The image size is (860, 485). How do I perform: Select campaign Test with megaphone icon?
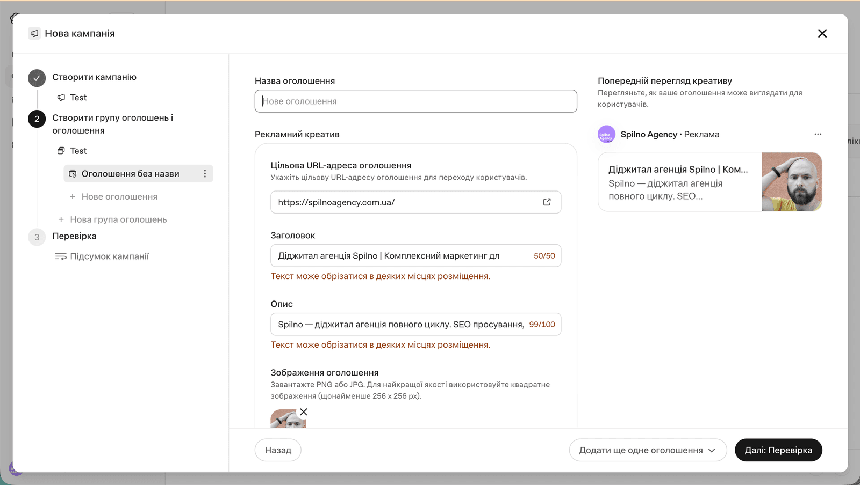[72, 98]
